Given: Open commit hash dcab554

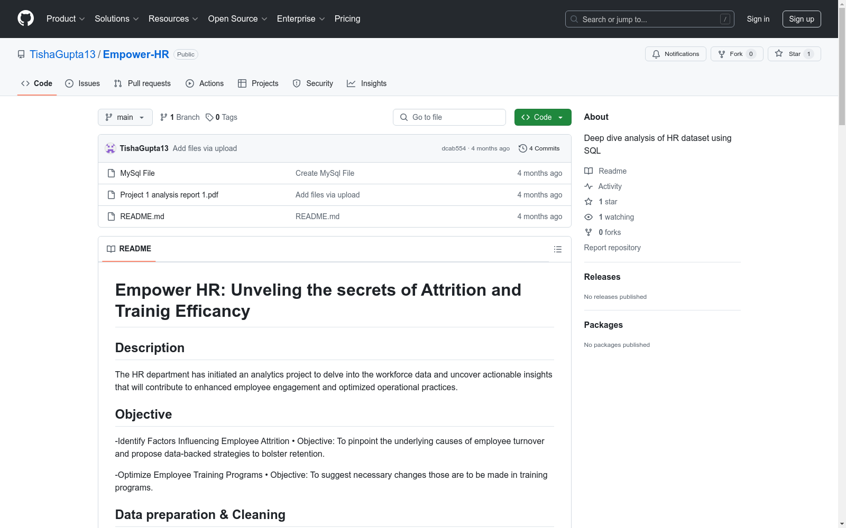Looking at the screenshot, I should tap(454, 148).
